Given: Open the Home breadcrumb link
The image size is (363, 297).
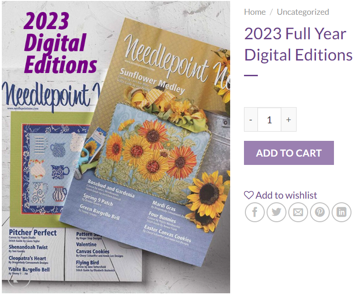Looking at the screenshot, I should point(255,12).
